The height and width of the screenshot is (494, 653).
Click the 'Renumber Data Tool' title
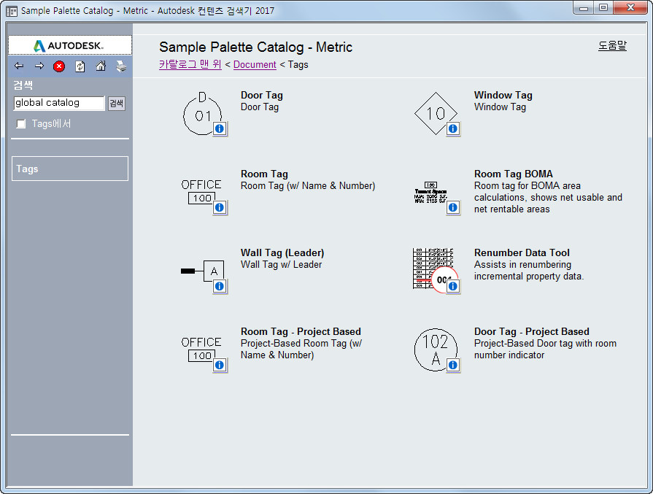click(x=522, y=252)
